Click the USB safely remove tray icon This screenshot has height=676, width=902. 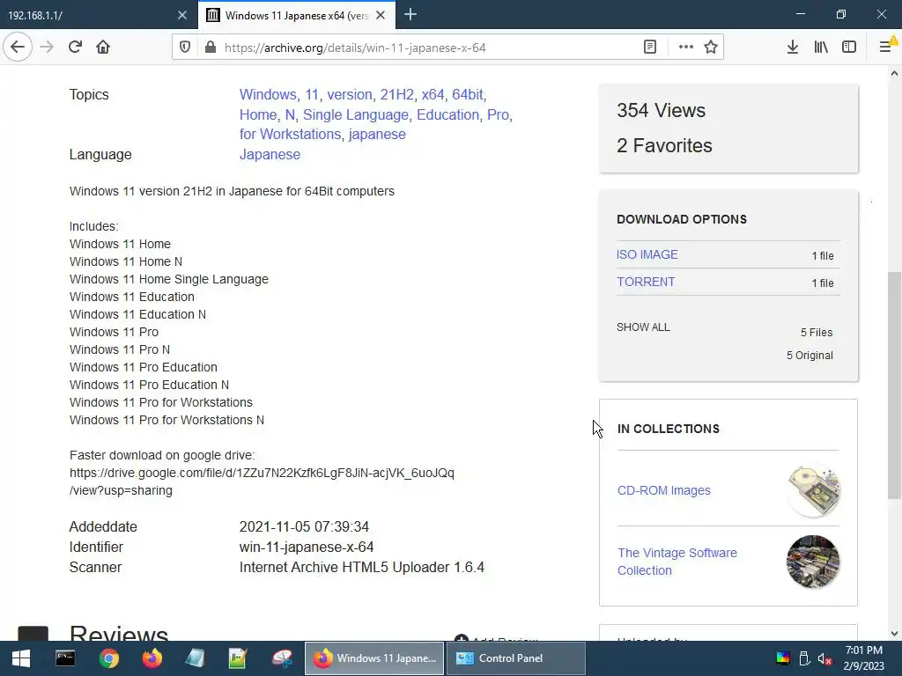click(x=804, y=658)
